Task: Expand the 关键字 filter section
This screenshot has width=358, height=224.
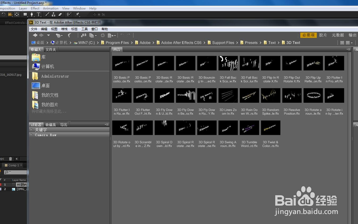Action: click(x=32, y=129)
